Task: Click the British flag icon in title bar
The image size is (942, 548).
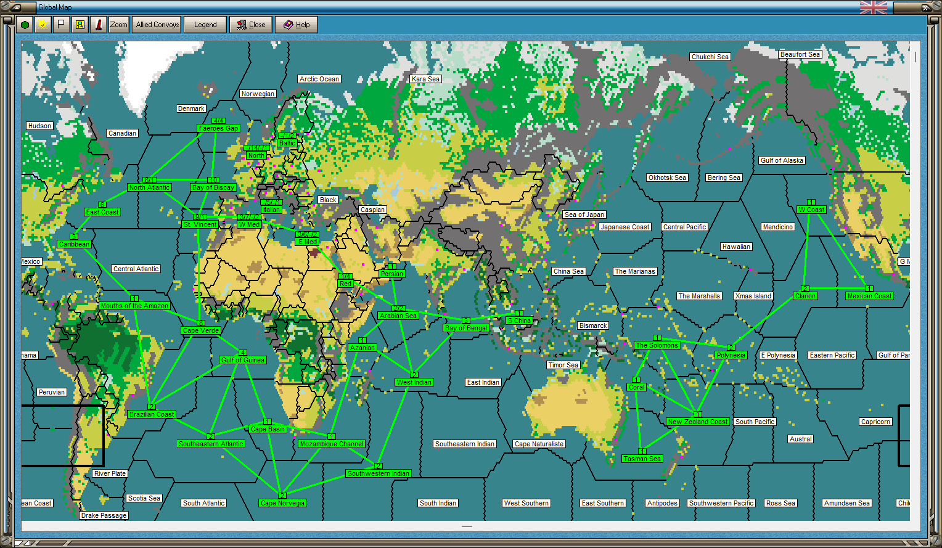Action: pyautogui.click(x=874, y=7)
